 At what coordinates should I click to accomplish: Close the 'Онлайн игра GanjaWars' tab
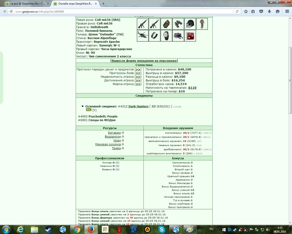pyautogui.click(x=96, y=3)
